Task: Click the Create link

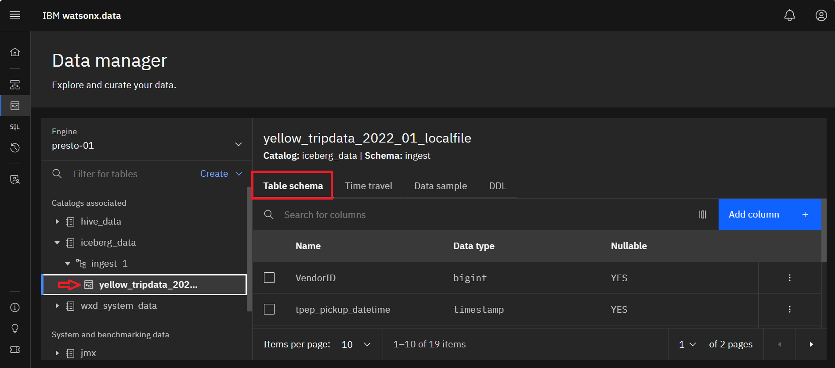Action: pos(214,174)
